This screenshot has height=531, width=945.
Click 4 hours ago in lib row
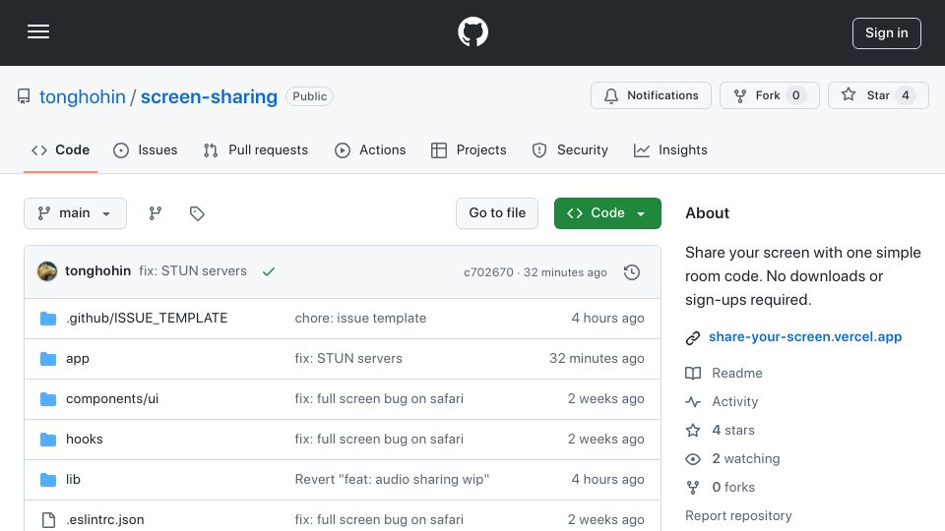(607, 479)
